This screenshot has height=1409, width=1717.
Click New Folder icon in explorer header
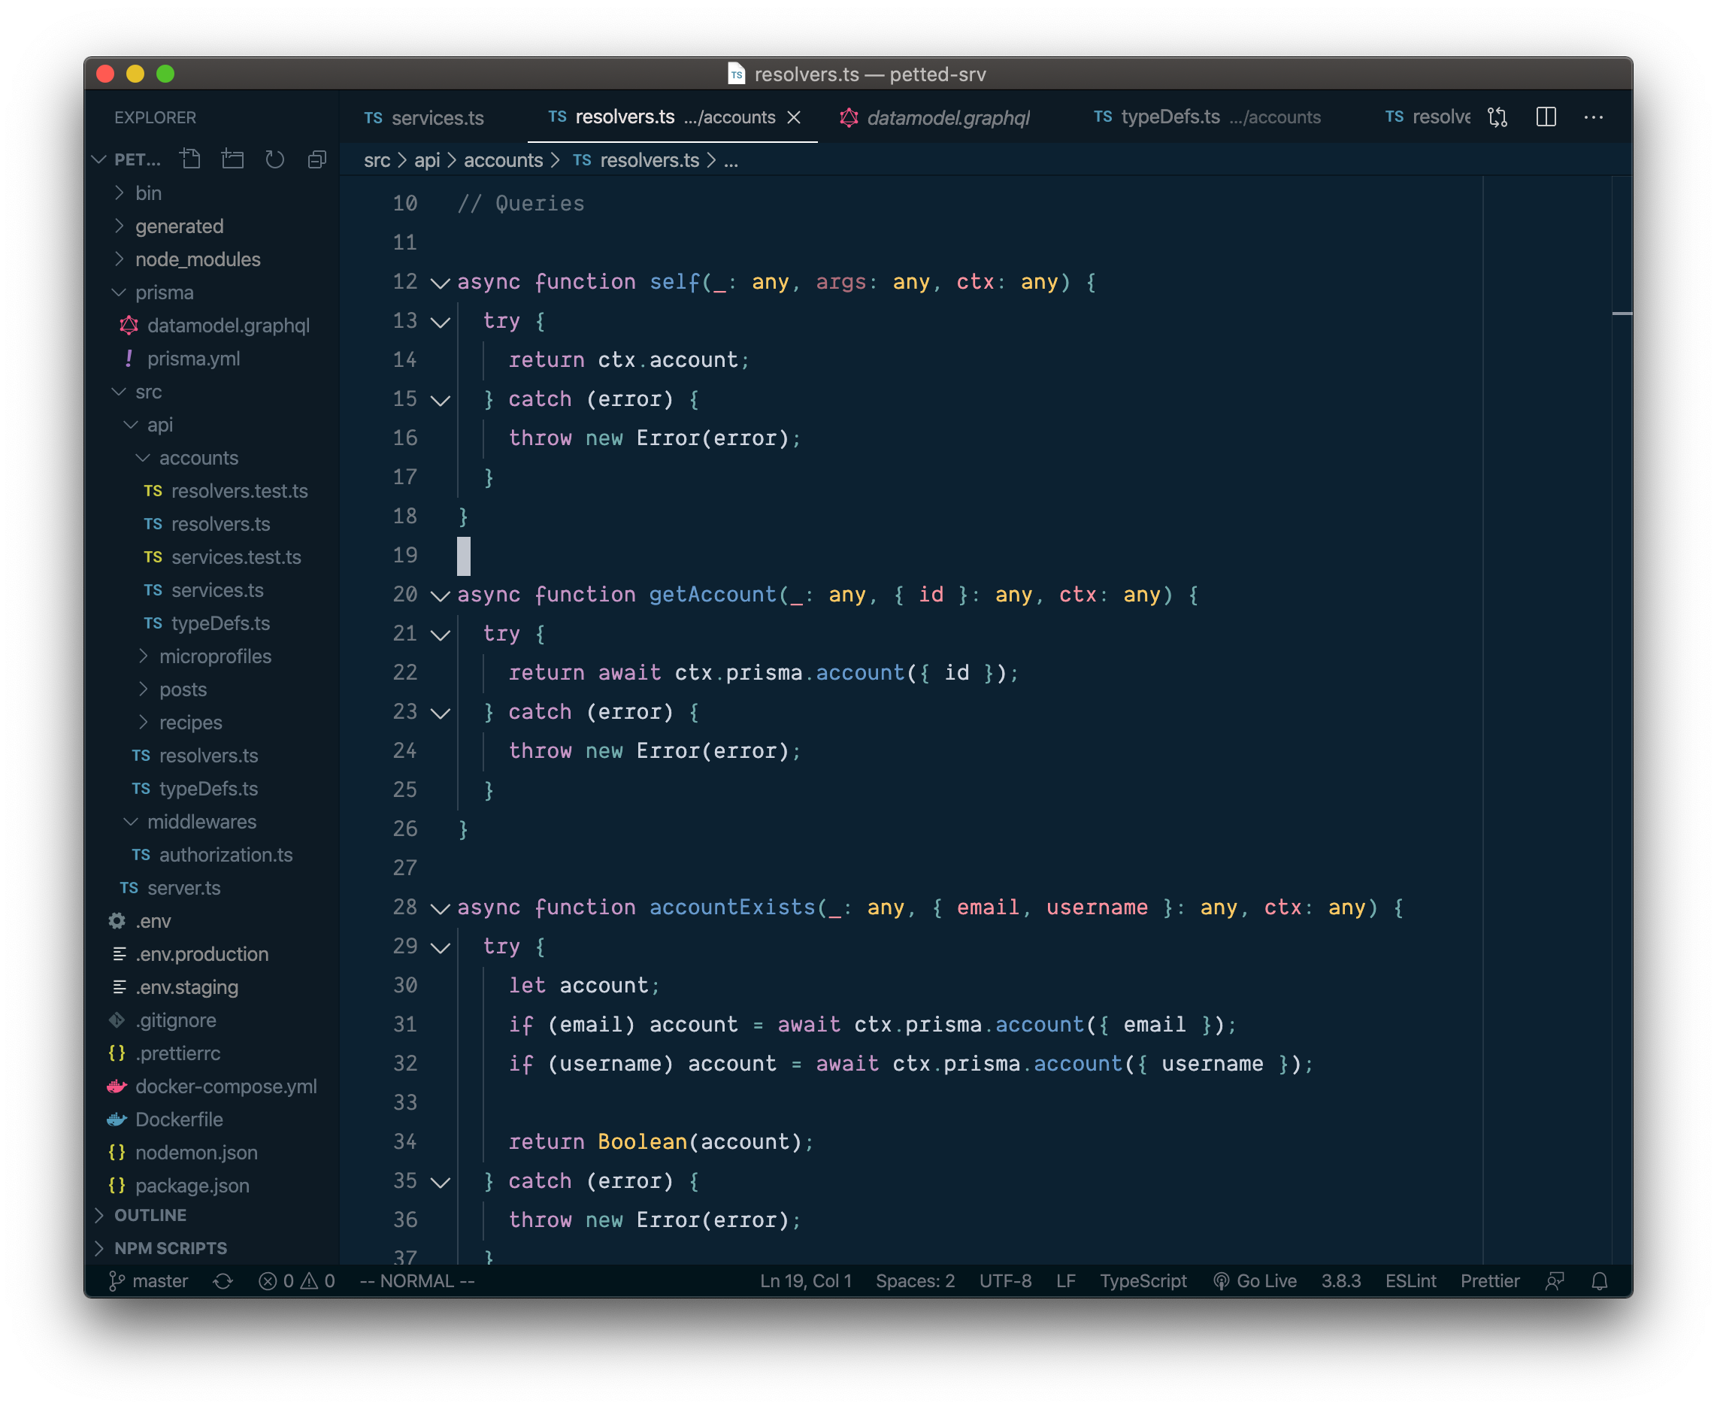tap(233, 159)
